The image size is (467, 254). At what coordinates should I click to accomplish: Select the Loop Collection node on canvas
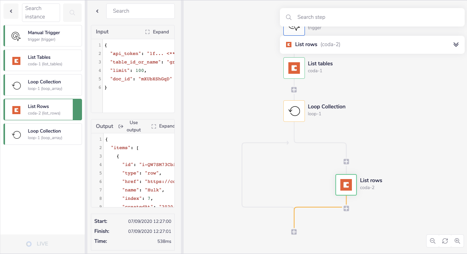[294, 111]
